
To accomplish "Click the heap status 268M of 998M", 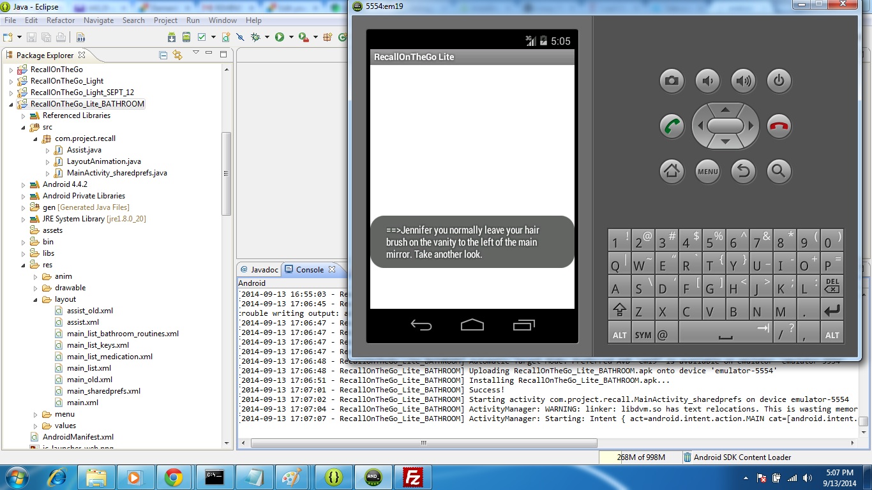I will 640,457.
